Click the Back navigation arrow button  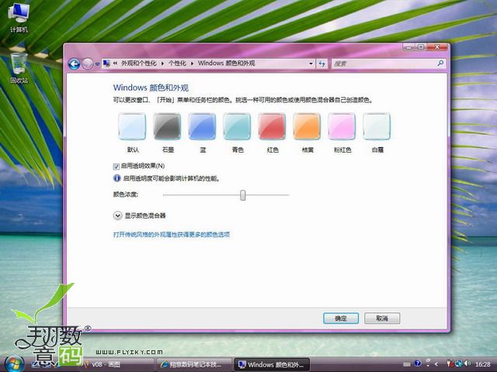coord(75,64)
